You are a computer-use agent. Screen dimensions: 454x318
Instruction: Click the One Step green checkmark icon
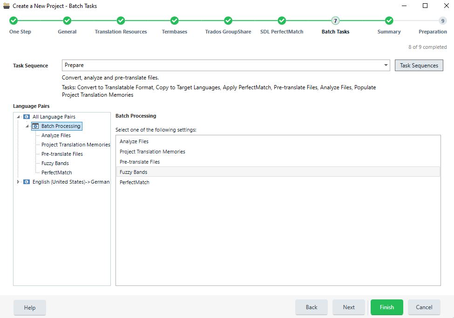coord(14,20)
